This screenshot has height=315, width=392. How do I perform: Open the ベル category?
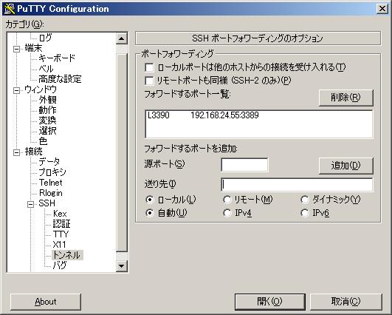46,69
